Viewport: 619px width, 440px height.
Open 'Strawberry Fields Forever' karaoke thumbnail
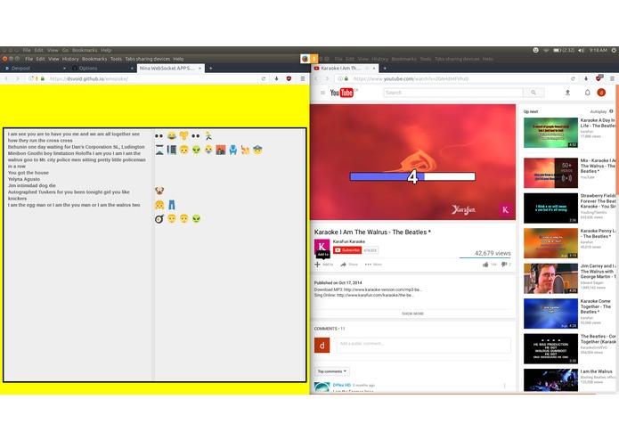coord(550,208)
